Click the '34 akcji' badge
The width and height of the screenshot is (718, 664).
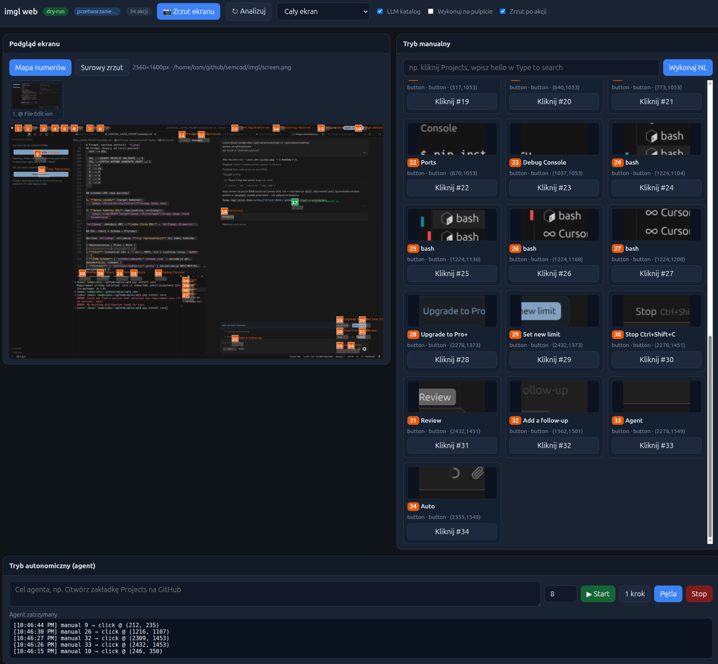point(139,12)
